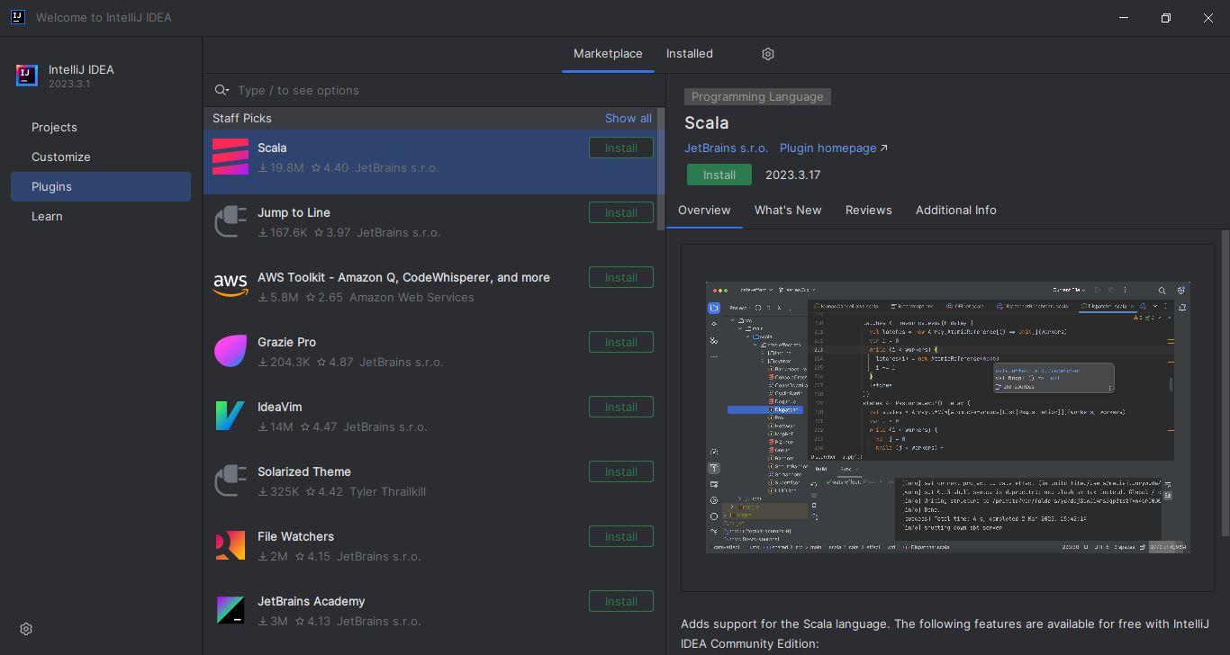The height and width of the screenshot is (655, 1230).
Task: Install the Solarized Theme plugin
Action: click(621, 471)
